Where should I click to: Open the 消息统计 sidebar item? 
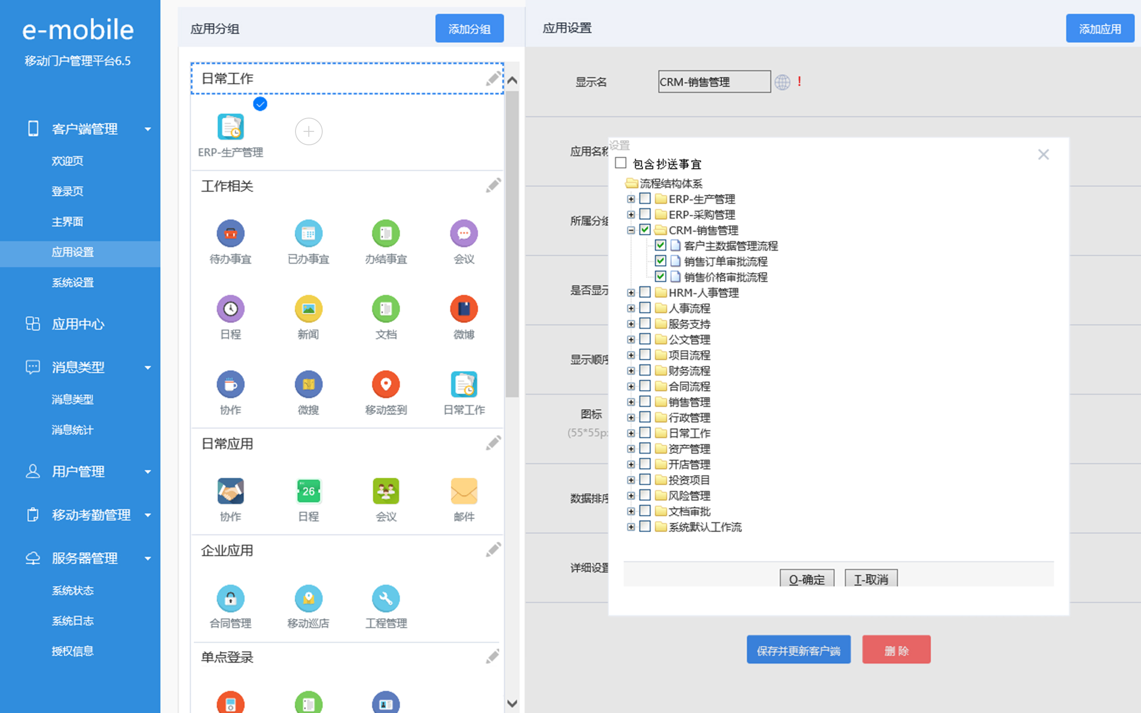[73, 430]
